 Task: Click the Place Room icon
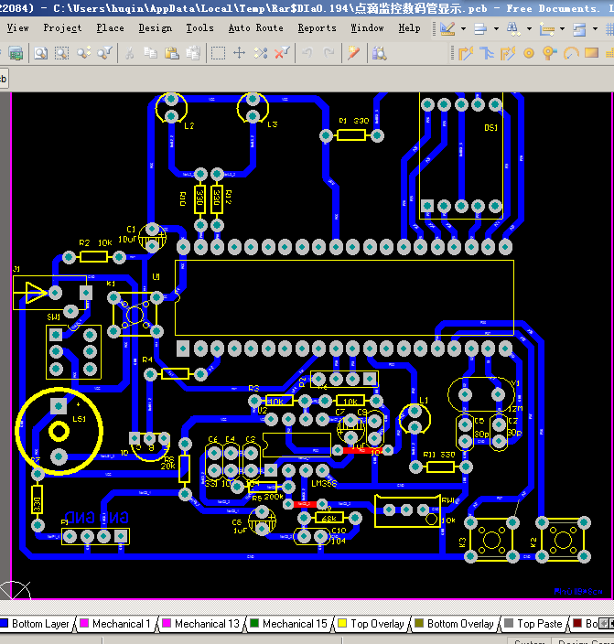click(x=579, y=28)
